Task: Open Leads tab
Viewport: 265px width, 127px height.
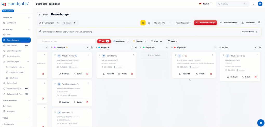Action: 69,23
